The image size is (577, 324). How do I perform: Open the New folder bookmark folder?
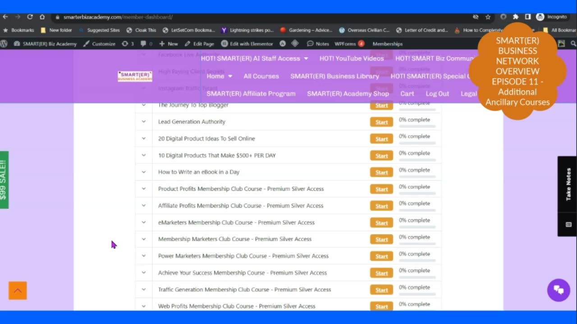click(x=56, y=30)
